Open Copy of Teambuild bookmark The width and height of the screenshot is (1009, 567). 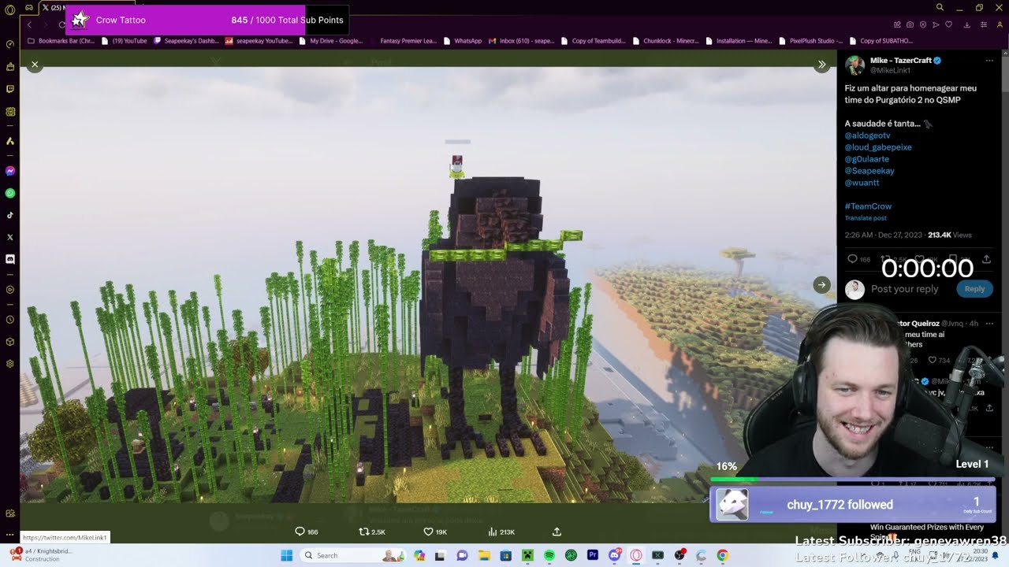(x=593, y=41)
